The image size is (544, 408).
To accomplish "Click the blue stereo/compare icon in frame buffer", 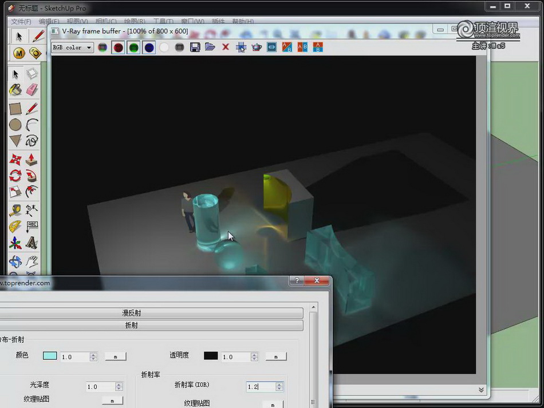I will 271,47.
